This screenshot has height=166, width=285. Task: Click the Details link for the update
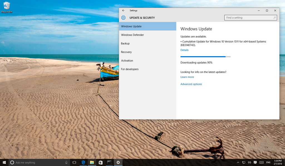click(185, 50)
